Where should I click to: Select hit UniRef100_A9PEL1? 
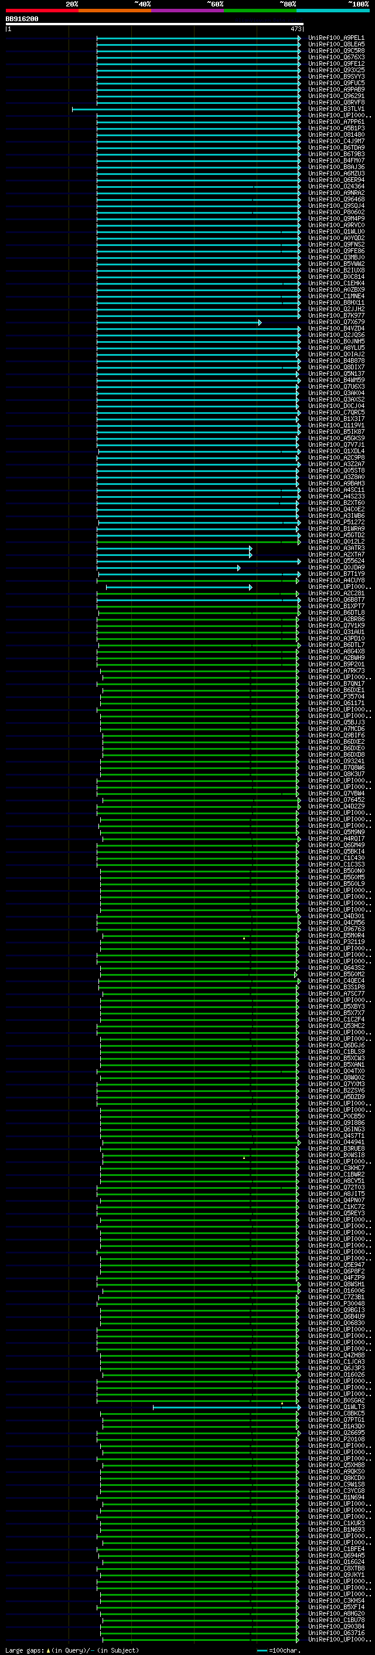336,39
